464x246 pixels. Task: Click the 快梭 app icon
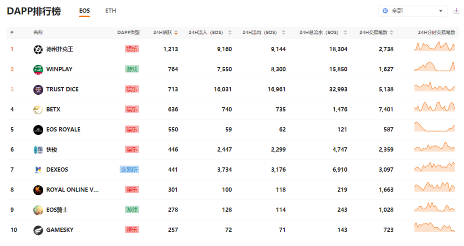click(38, 150)
